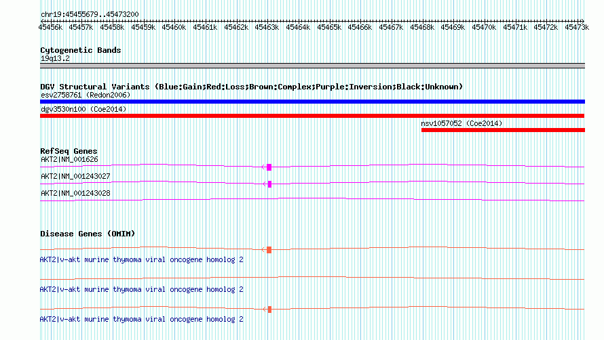Image resolution: width=604 pixels, height=340 pixels.
Task: Click the DGV Structural Variants track title
Action: click(x=251, y=87)
